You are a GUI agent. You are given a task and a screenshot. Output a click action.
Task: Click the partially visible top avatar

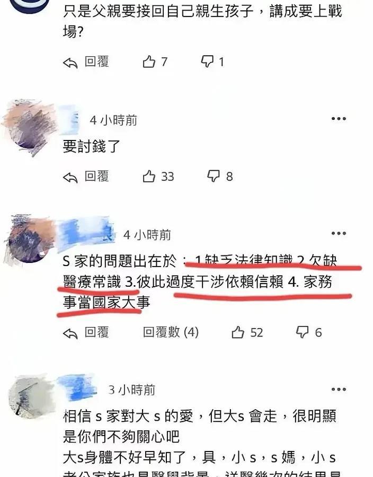point(30,6)
